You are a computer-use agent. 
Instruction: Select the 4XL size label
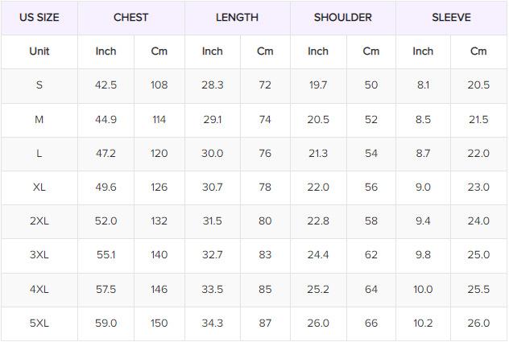39,289
